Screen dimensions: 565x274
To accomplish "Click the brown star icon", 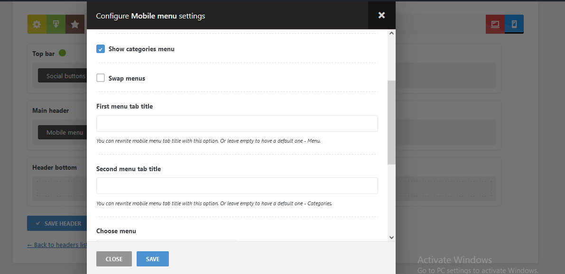I will coord(74,24).
